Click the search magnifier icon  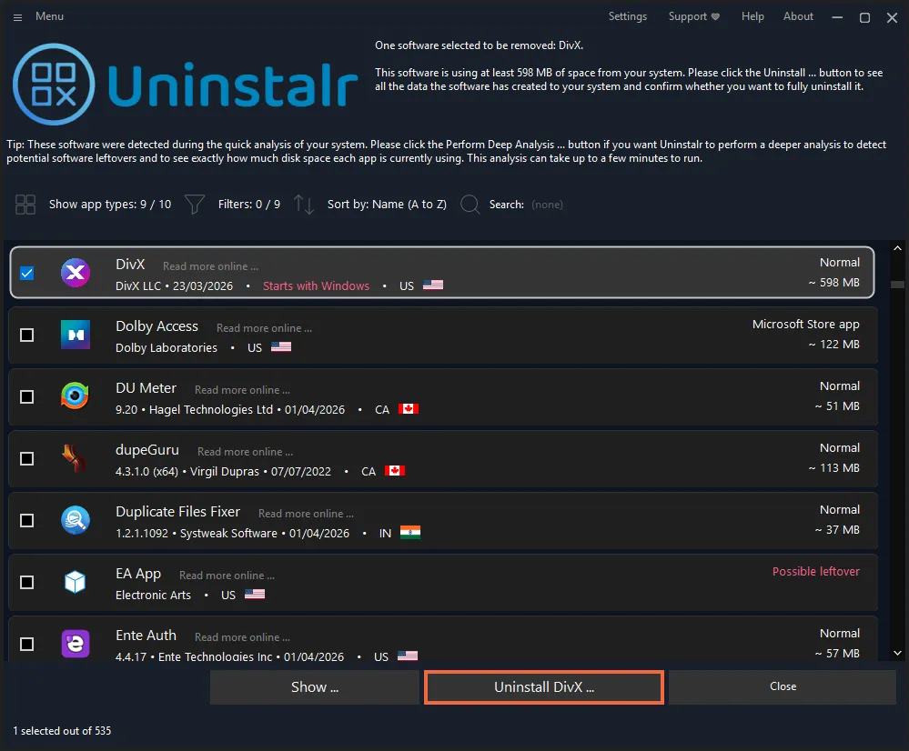coord(470,205)
